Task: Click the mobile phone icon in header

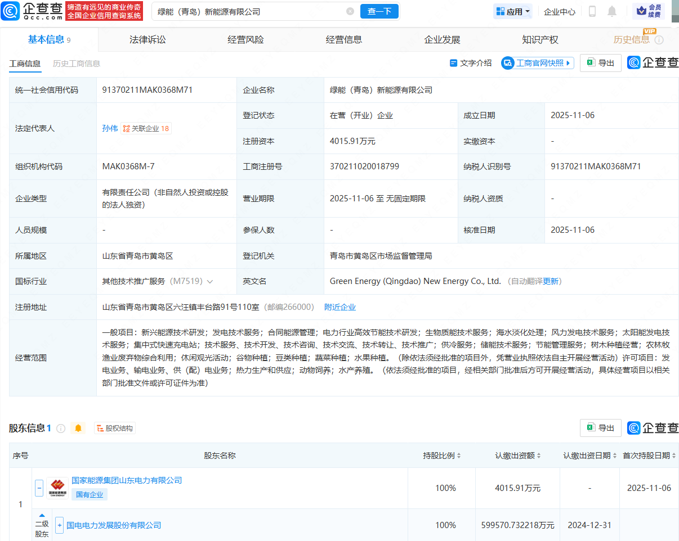Action: click(592, 11)
